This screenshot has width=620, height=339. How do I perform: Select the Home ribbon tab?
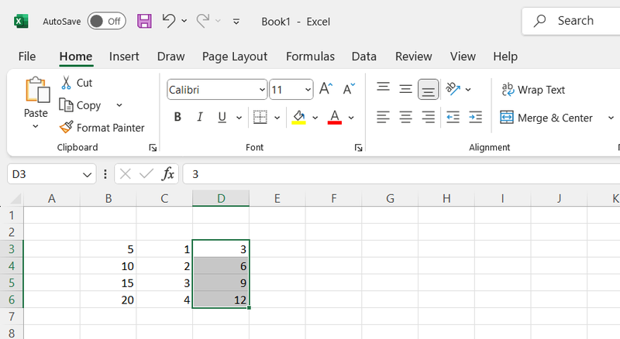pos(75,56)
